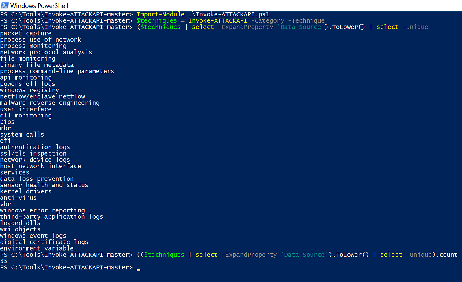Click the 'environment variable' output line
This screenshot has width=462, height=282.
(x=37, y=248)
